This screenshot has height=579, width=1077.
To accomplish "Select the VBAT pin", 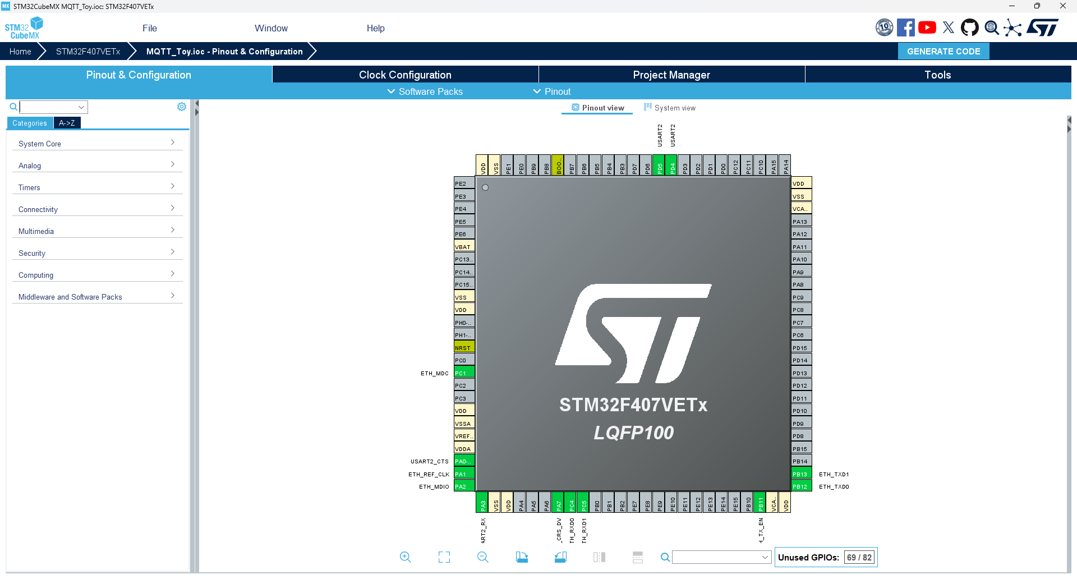I will (x=464, y=247).
